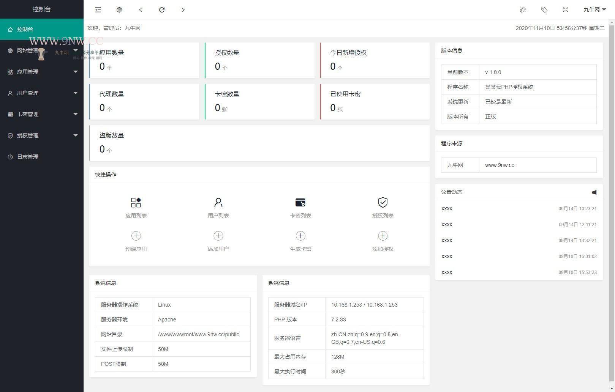Click the 应用管理 grid icon

[x=10, y=72]
